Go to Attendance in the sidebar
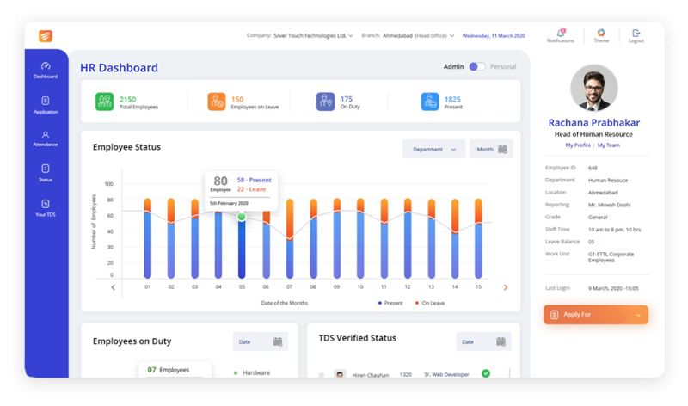Viewport: 688px width, 406px height. tap(46, 138)
